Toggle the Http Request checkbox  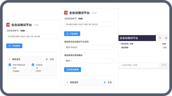[x=10, y=65]
